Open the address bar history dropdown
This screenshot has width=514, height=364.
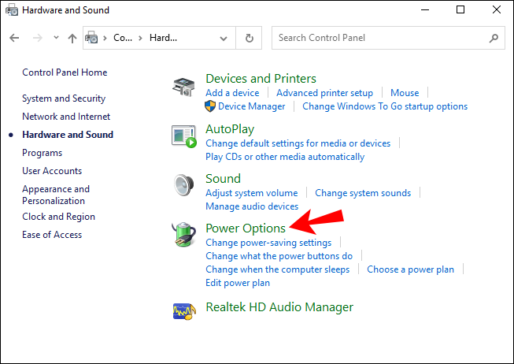pyautogui.click(x=225, y=38)
